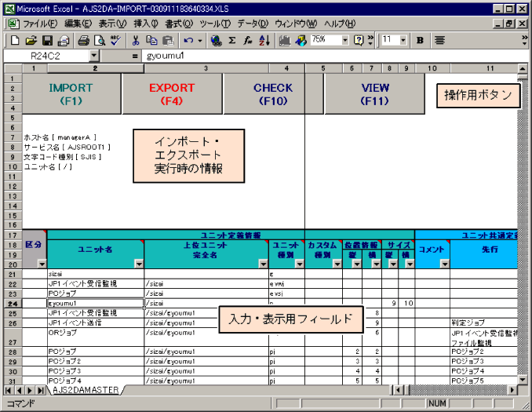
Task: Show more standard toolbar buttons chevron
Action: [x=370, y=40]
